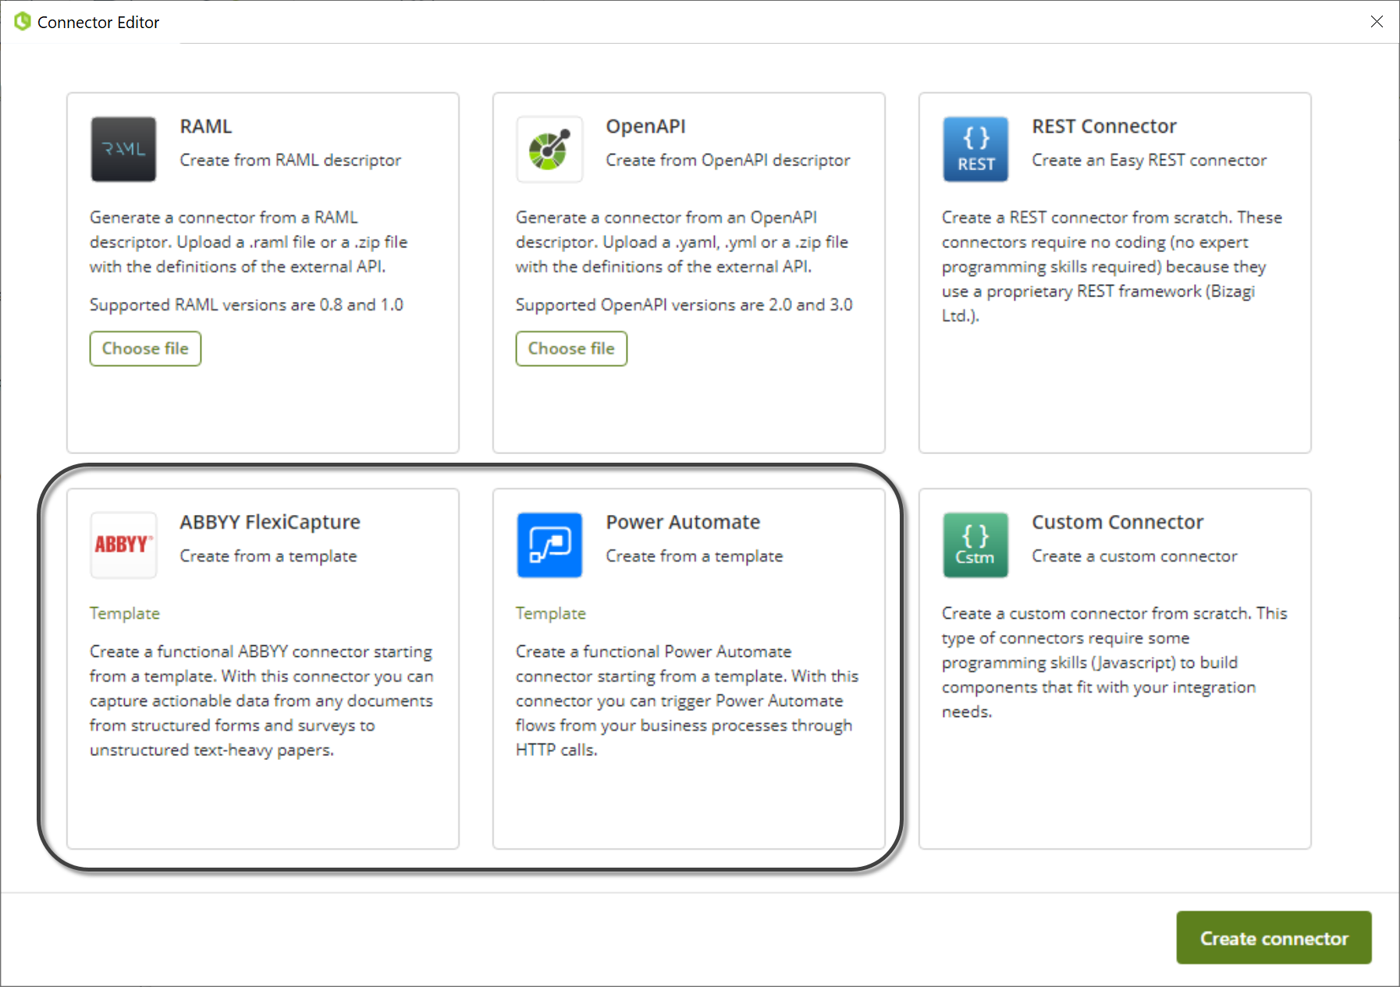Select the RAML card title
The height and width of the screenshot is (987, 1400).
click(206, 126)
